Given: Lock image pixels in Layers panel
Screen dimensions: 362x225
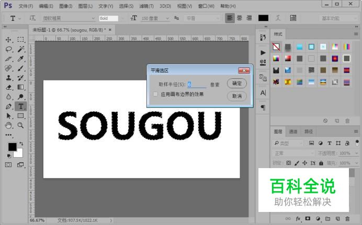Looking at the screenshot, I should (x=297, y=163).
